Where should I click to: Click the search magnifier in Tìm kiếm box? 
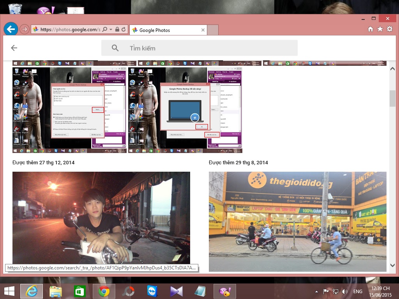coord(115,48)
